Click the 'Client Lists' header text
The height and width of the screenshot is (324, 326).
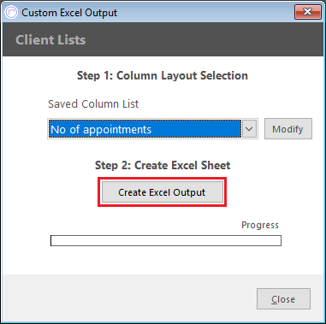pyautogui.click(x=50, y=40)
